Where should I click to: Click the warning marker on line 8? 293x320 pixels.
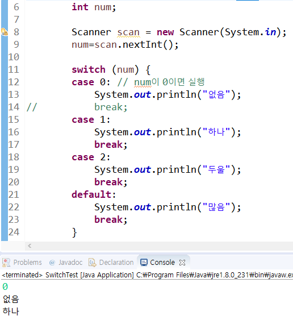(5, 32)
